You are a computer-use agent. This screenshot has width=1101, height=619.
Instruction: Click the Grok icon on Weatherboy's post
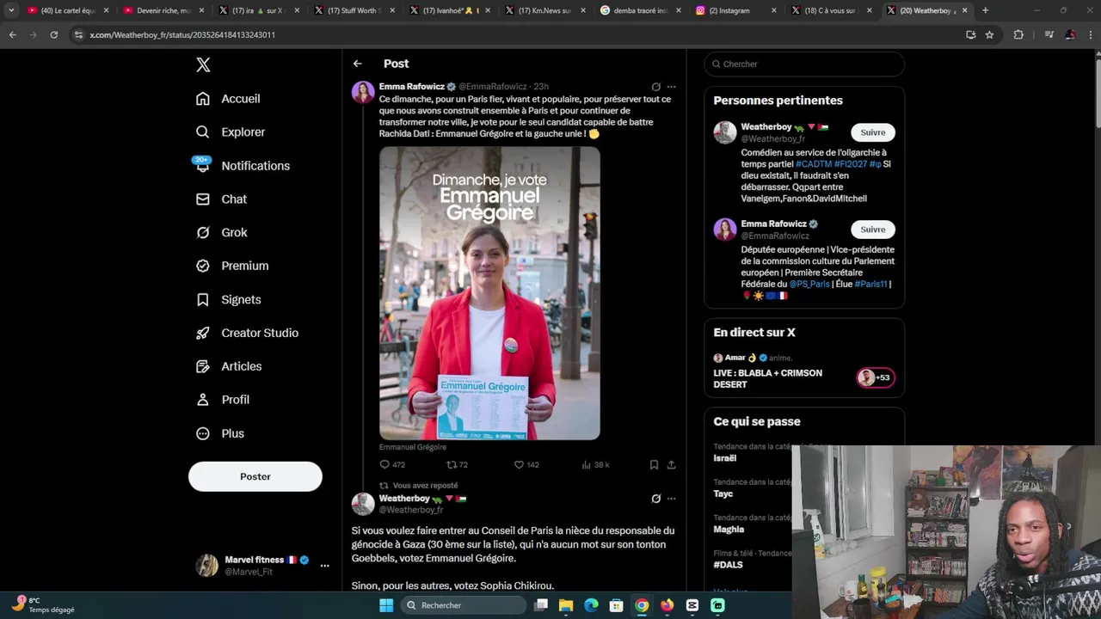[656, 499]
